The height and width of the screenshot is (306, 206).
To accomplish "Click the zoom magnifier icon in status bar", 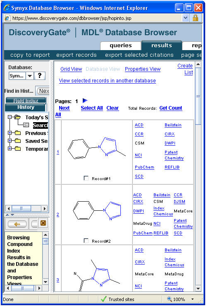I will click(x=169, y=299).
